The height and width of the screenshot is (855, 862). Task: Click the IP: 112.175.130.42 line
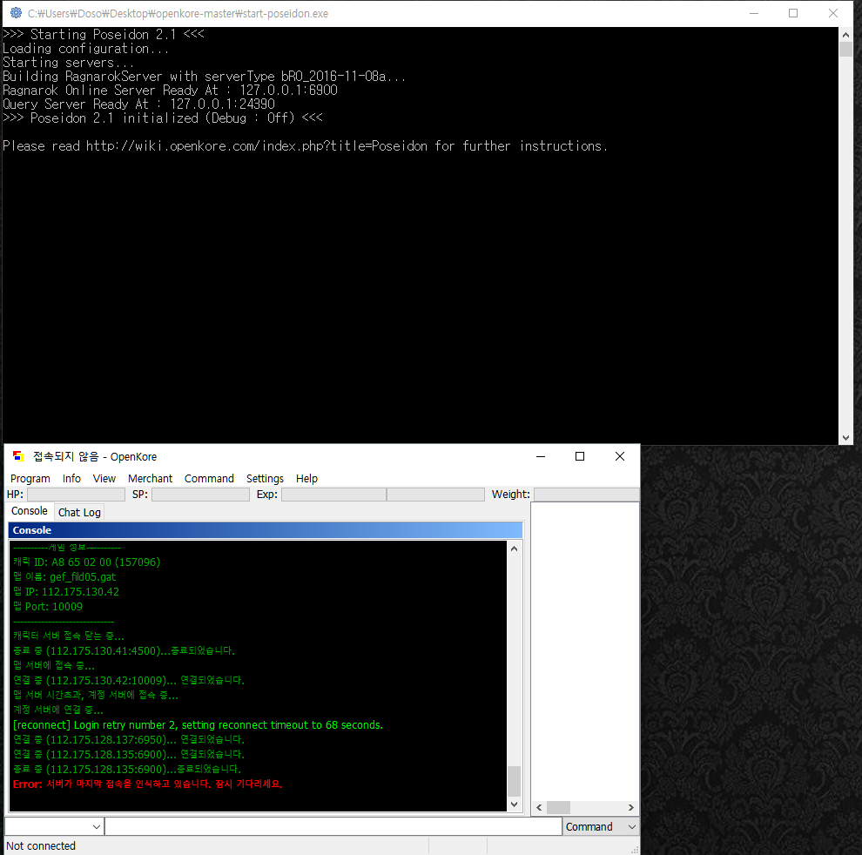click(x=66, y=592)
